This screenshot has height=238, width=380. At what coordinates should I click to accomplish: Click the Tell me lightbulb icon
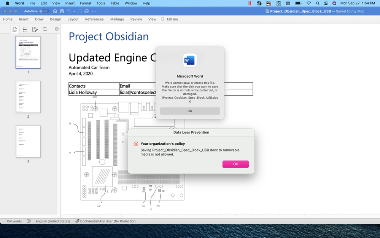(x=163, y=19)
